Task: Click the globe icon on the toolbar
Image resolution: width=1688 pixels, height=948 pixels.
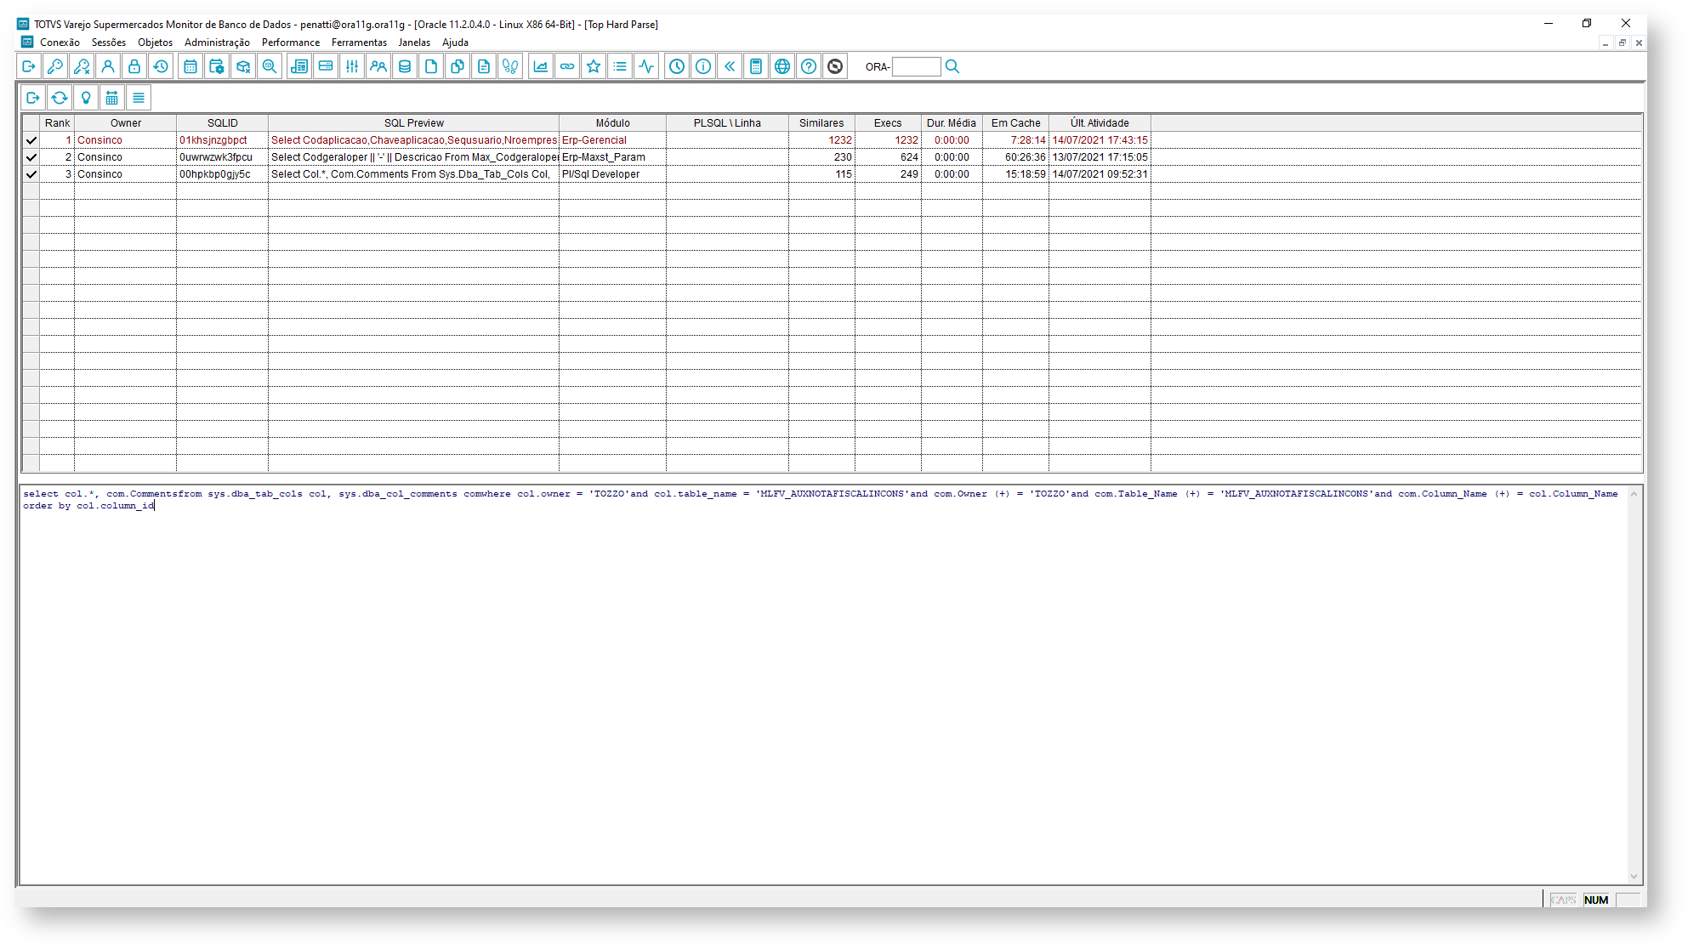Action: tap(781, 65)
